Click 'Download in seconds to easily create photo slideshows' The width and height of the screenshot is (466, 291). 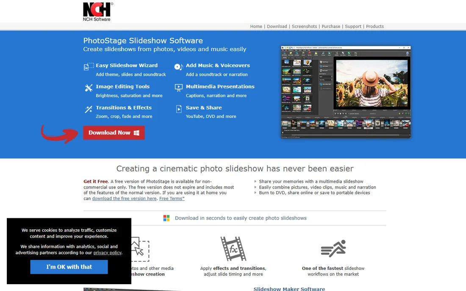[x=241, y=218]
